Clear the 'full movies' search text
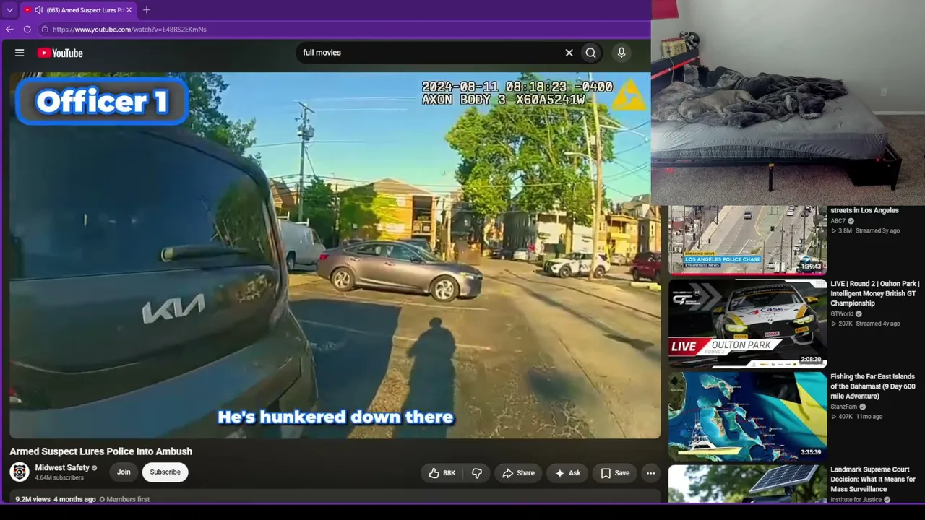This screenshot has height=520, width=925. pyautogui.click(x=569, y=53)
